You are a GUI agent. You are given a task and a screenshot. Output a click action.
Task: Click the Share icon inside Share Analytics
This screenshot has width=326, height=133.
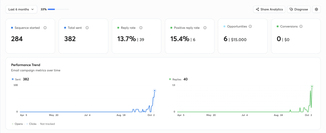tap(257, 9)
